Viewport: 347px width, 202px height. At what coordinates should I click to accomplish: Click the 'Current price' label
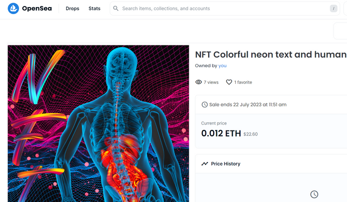pos(214,123)
